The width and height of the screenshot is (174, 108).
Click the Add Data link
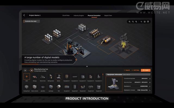click(136, 70)
